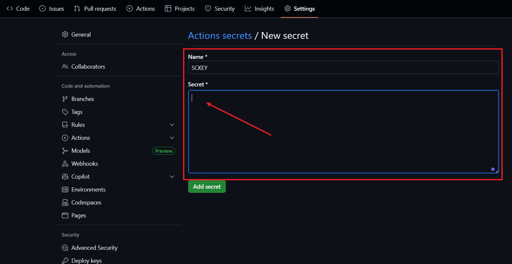The height and width of the screenshot is (264, 512).
Task: Click the Insights graph icon
Action: (248, 8)
